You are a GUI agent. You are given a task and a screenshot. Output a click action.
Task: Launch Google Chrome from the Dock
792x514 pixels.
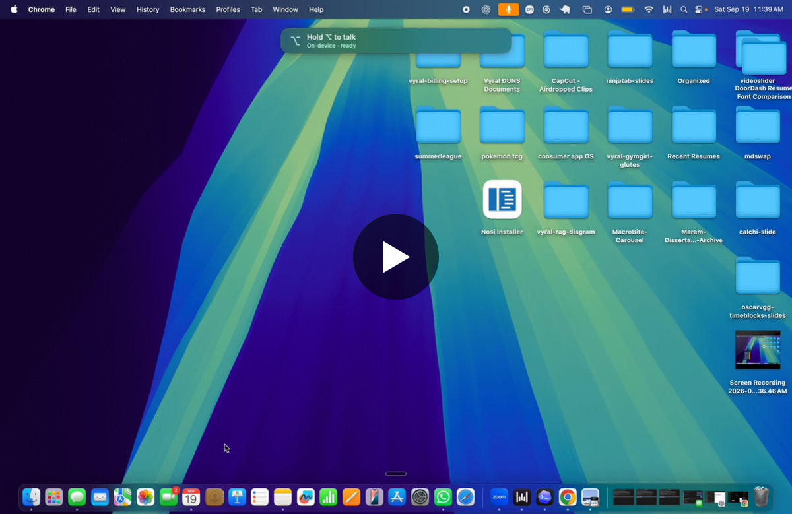(x=568, y=497)
